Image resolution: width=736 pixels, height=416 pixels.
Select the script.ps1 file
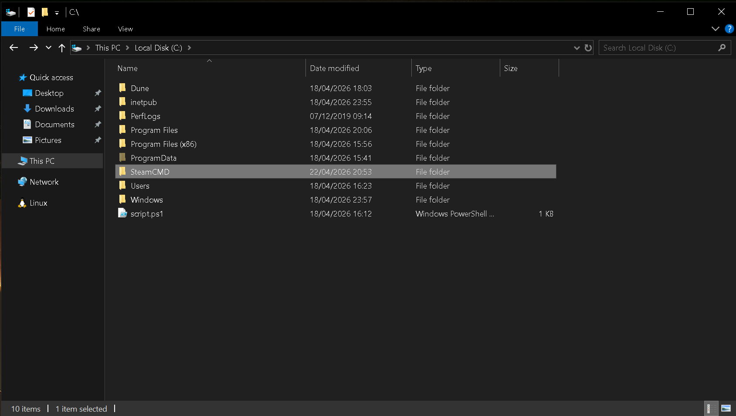(147, 214)
